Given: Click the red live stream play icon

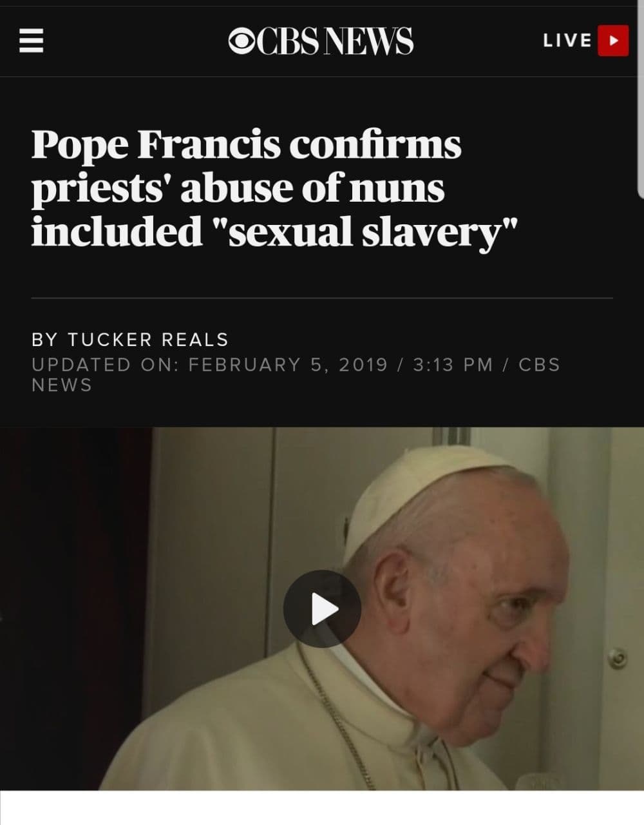Looking at the screenshot, I should point(612,41).
